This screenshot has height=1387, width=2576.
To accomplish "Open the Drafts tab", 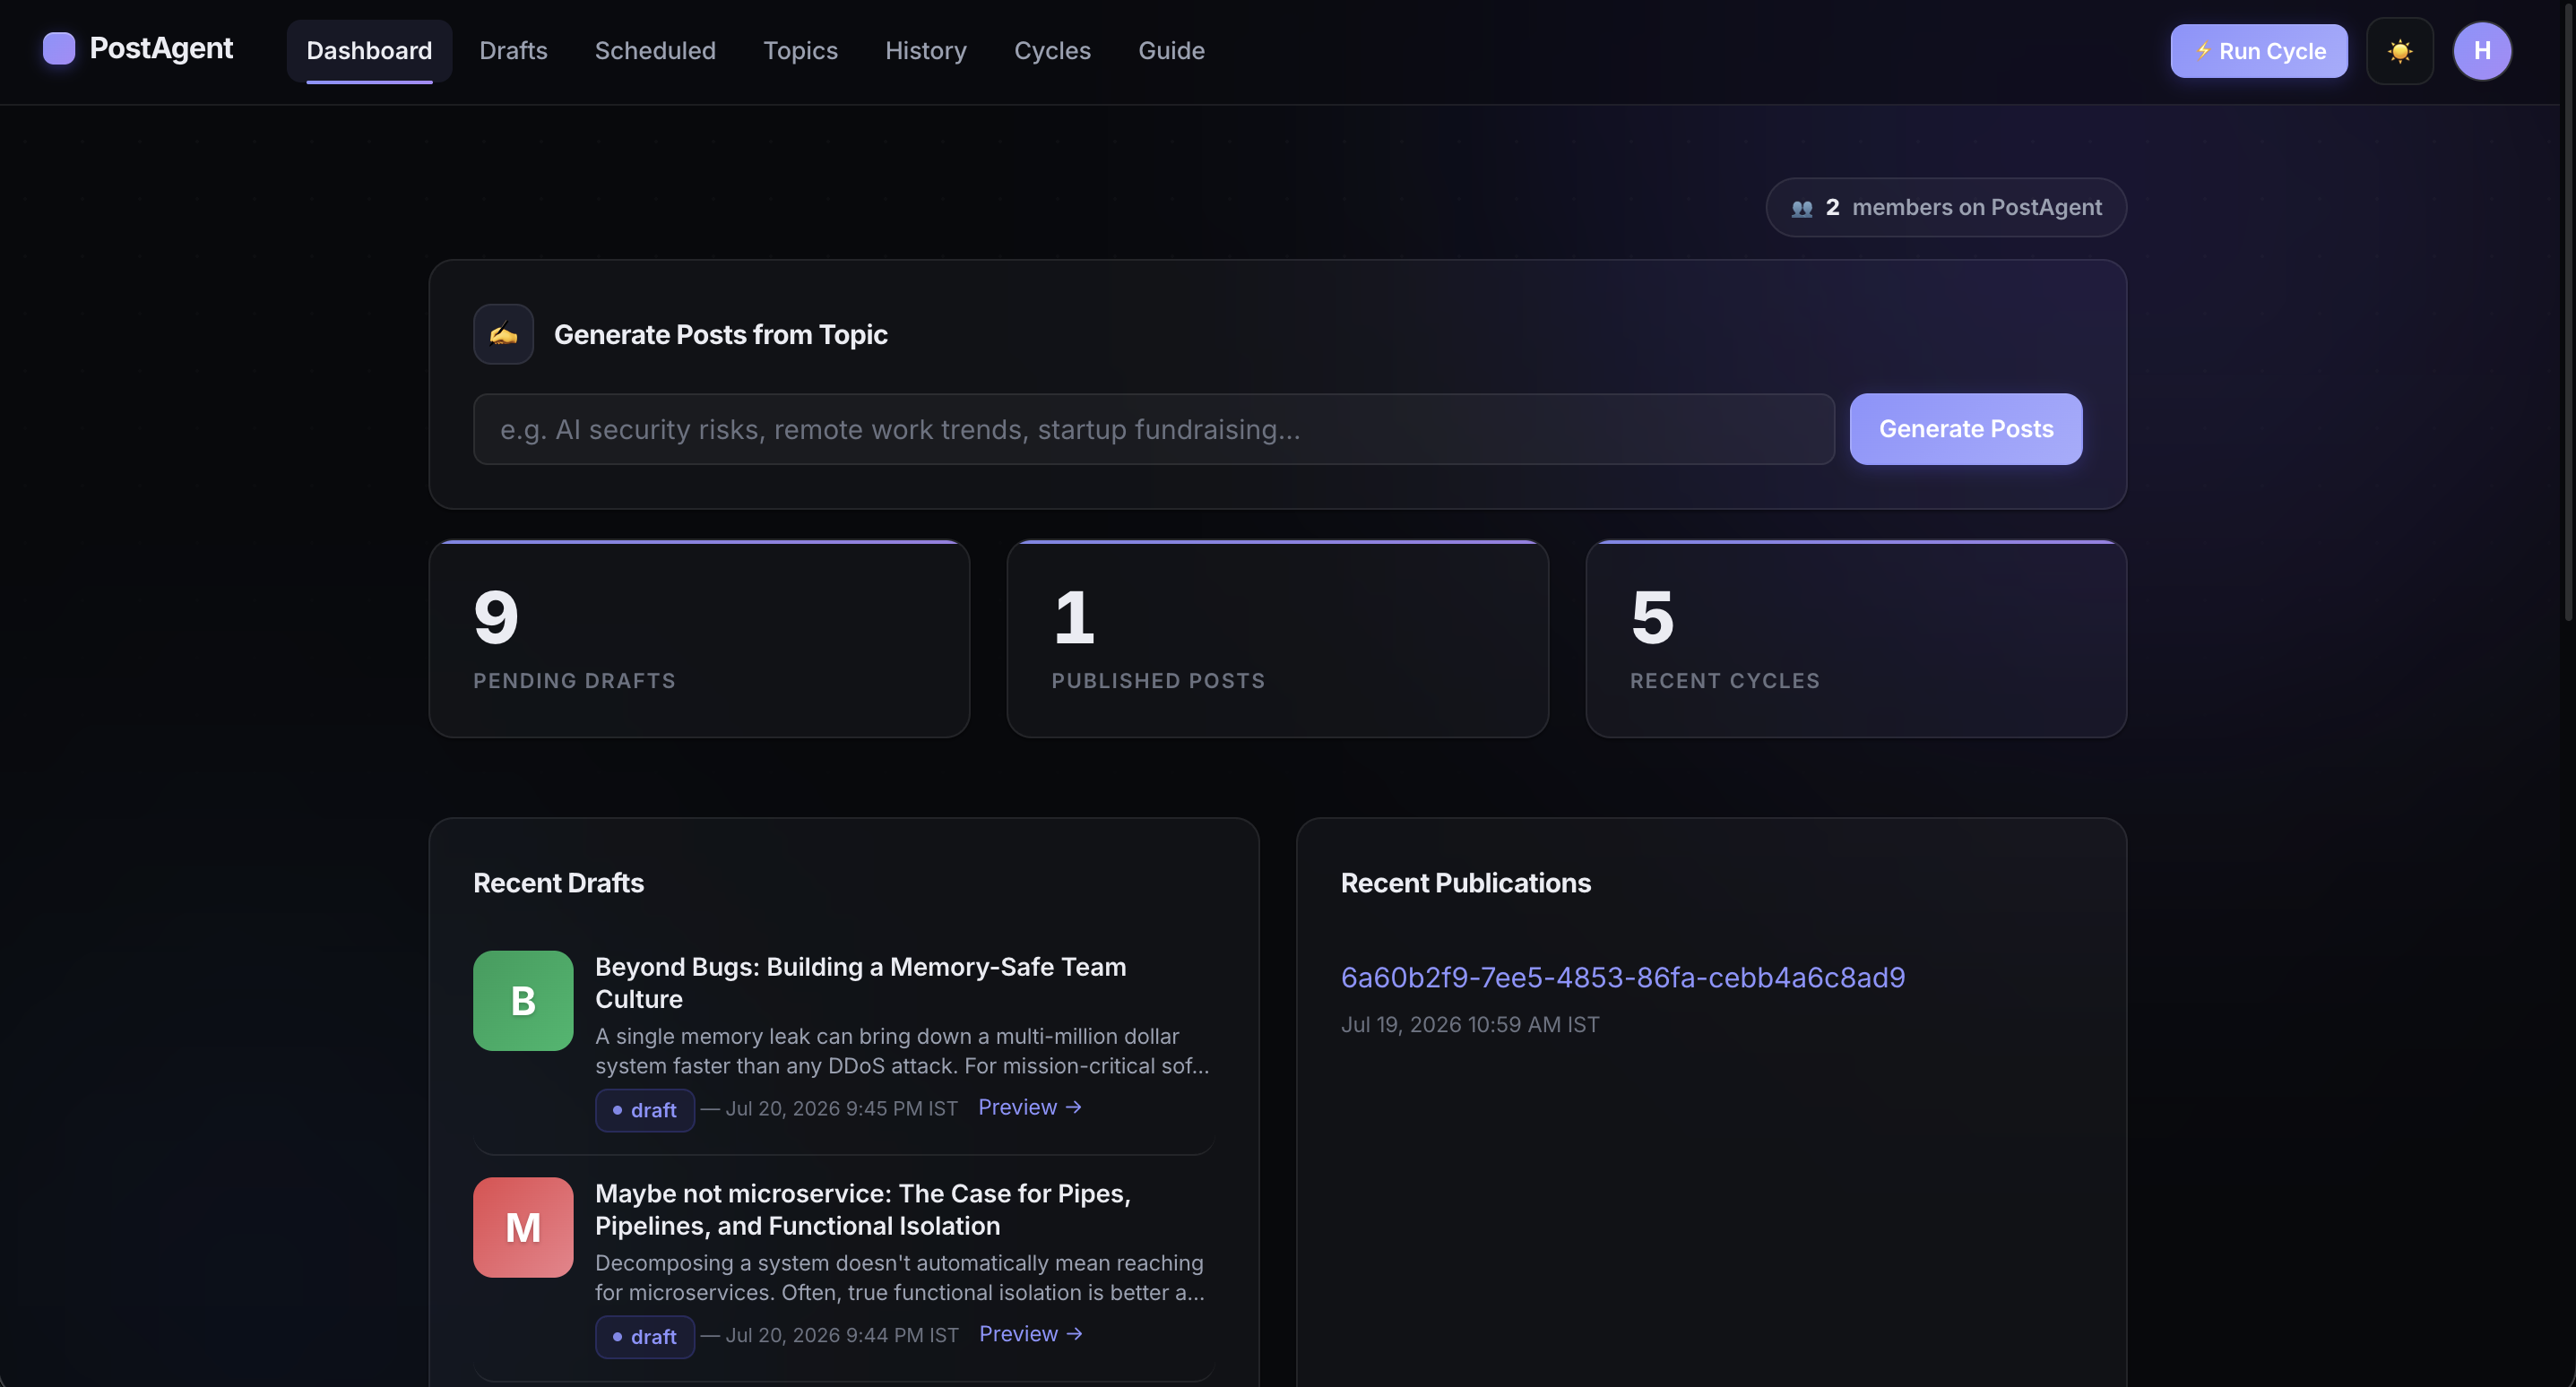I will click(513, 51).
